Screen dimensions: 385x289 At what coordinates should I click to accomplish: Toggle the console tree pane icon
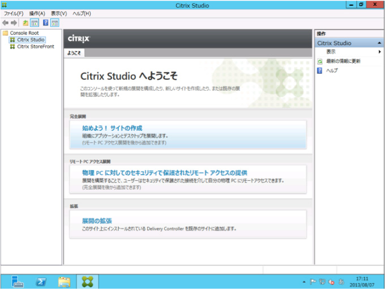coord(35,23)
